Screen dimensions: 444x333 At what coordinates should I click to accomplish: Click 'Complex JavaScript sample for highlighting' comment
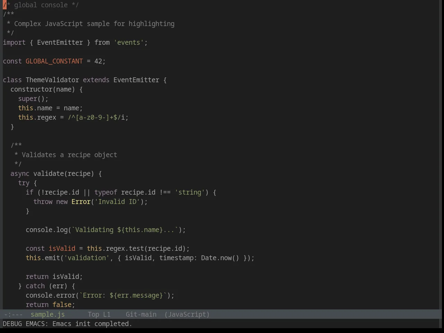[x=94, y=24]
